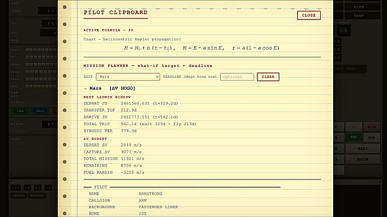Screen dimensions: 387x217
Task: Click the Kepler propagation formula line
Action: 202,48
